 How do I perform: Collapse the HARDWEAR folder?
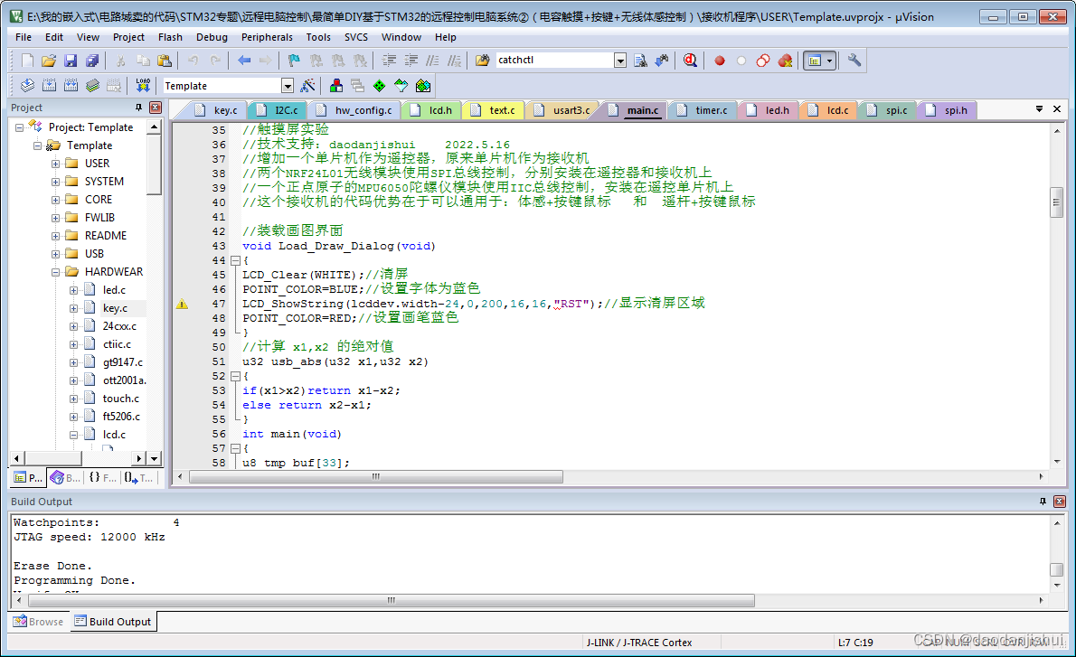click(55, 272)
